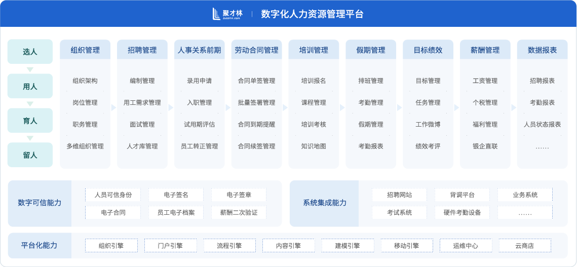Open the 目标绩效 module header
This screenshot has height=267, width=577.
(x=428, y=50)
